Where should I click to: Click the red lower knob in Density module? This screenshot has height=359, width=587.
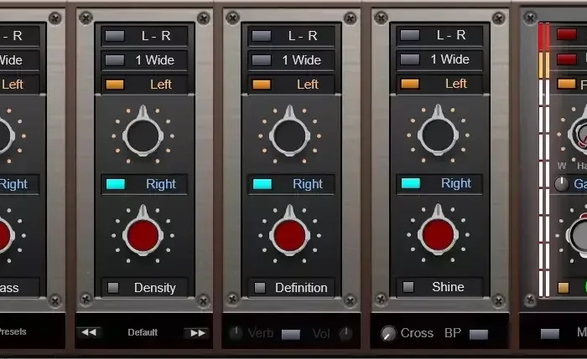click(x=143, y=235)
